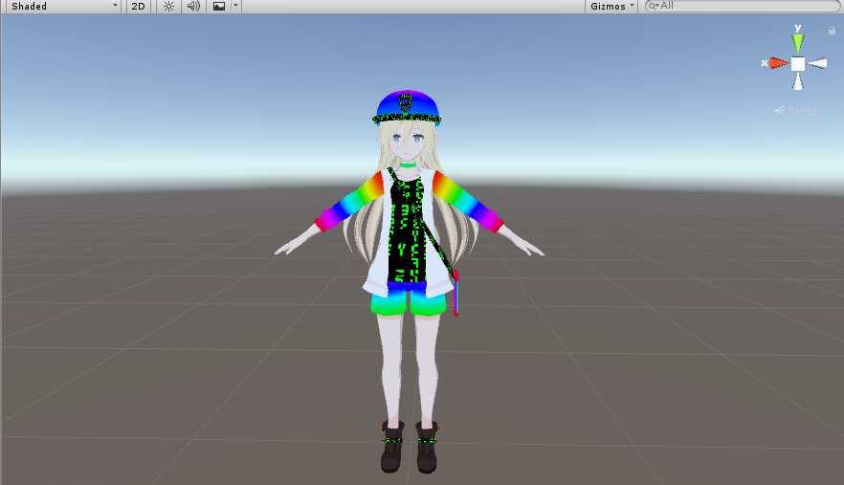Open the Gizmos dropdown menu

click(x=612, y=6)
